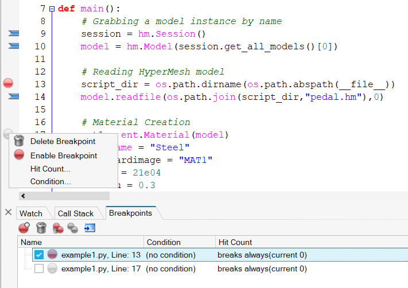Close the debug panel with the X button

click(x=8, y=212)
